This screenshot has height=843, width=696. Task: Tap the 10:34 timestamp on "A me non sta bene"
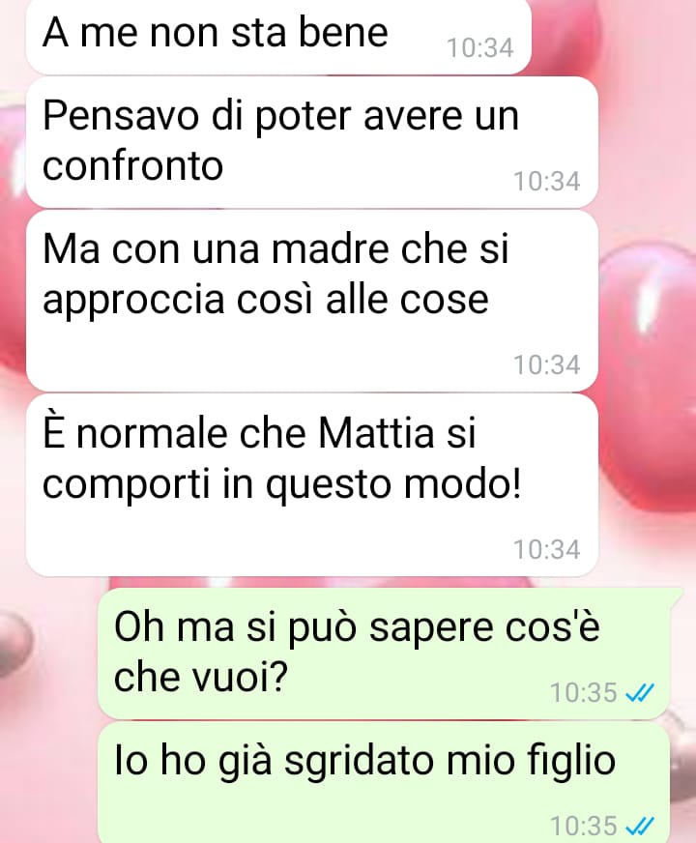click(x=479, y=47)
